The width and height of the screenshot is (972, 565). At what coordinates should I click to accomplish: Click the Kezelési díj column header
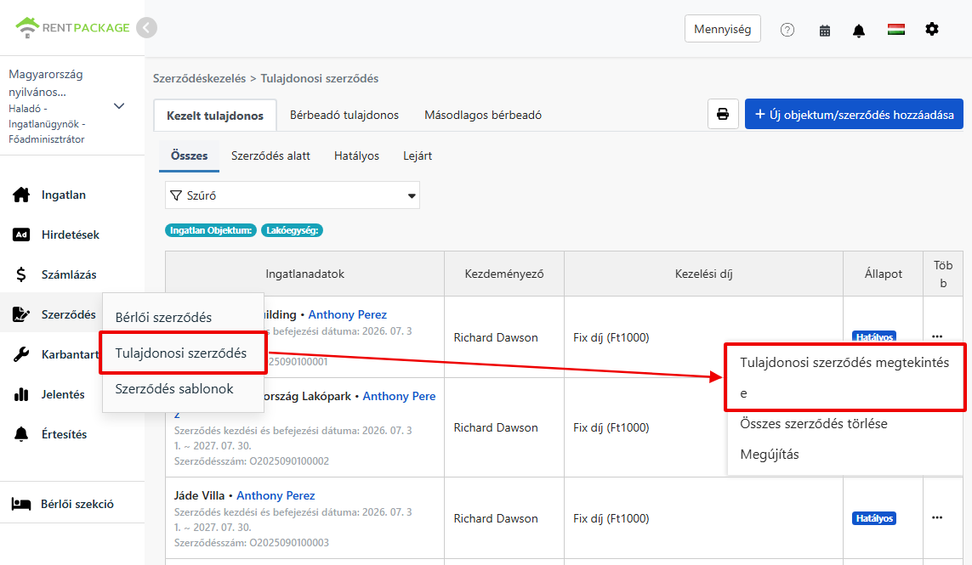[703, 274]
